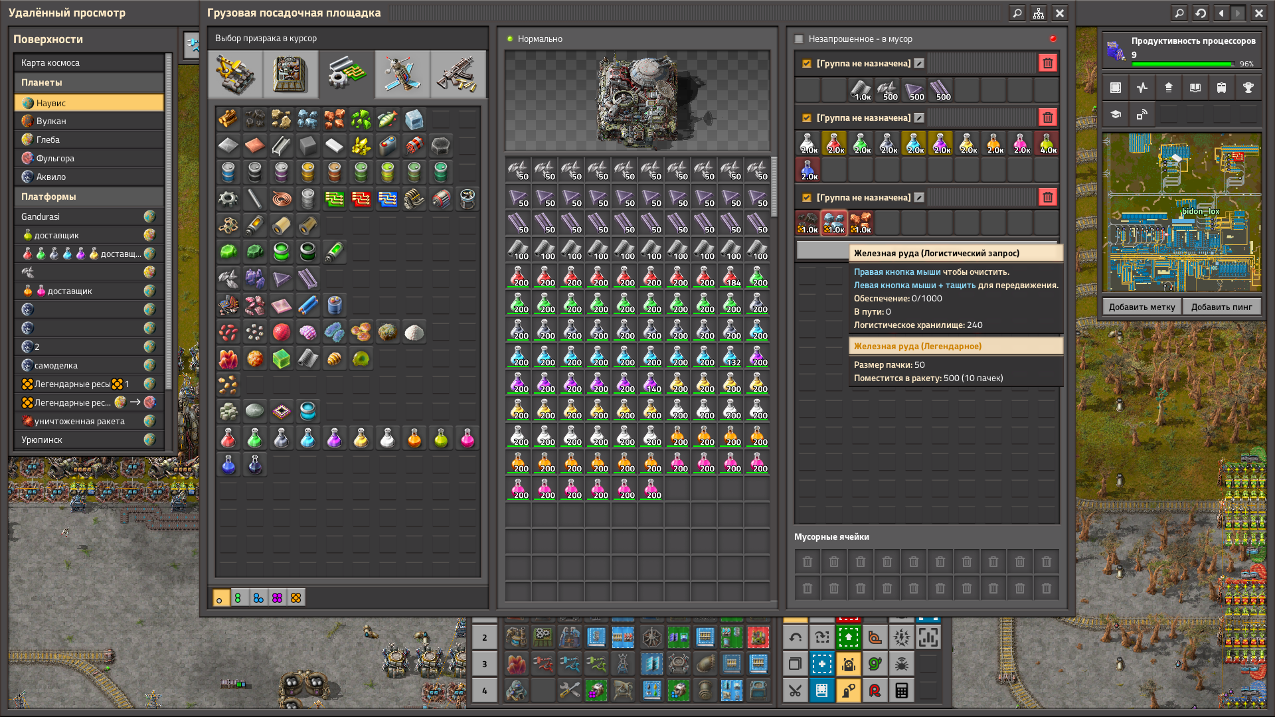
Task: Uncheck the first request group checkbox
Action: pos(806,64)
